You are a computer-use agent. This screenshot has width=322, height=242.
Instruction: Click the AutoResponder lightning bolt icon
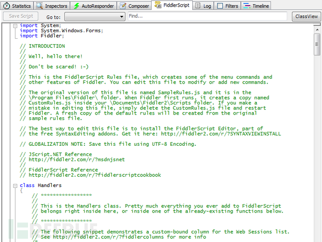coord(77,6)
